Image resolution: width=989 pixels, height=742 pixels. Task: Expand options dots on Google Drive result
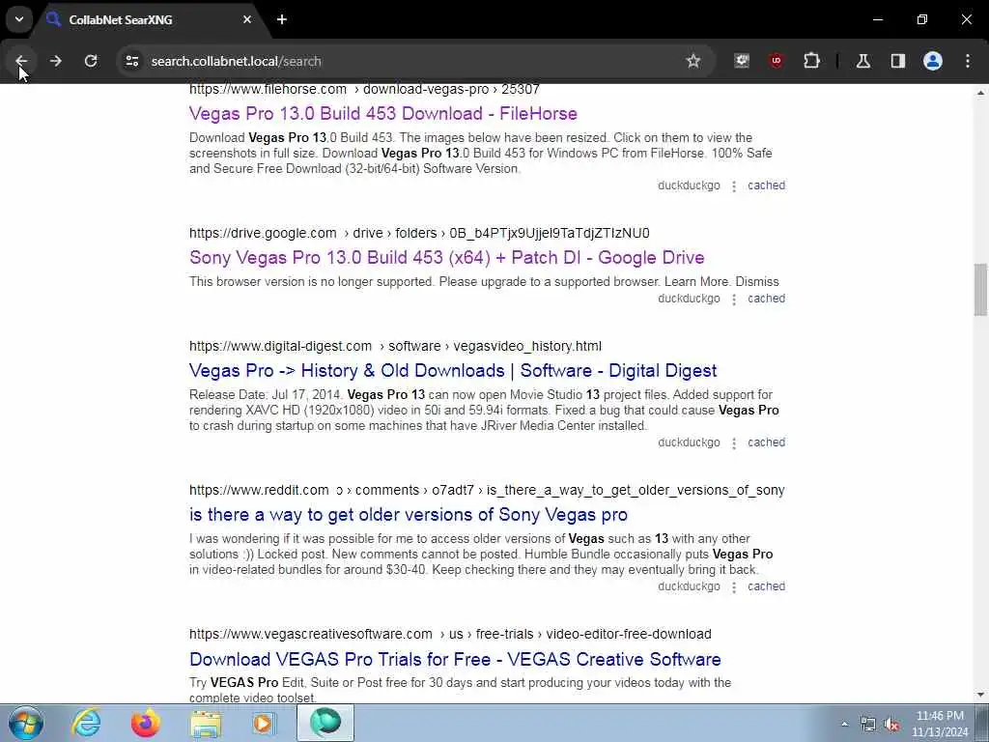tap(734, 300)
